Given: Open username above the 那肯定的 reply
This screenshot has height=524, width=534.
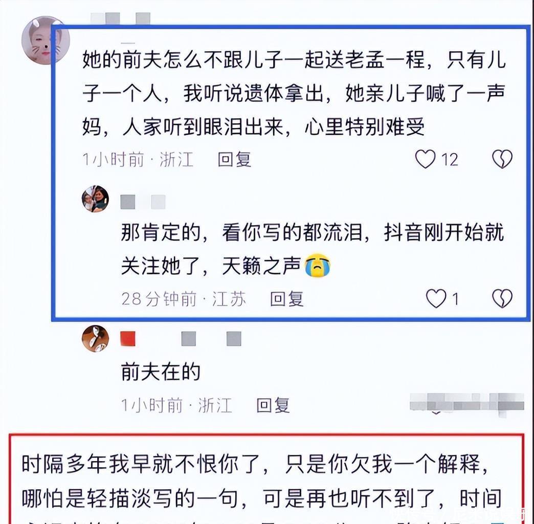Looking at the screenshot, I should pyautogui.click(x=143, y=202).
